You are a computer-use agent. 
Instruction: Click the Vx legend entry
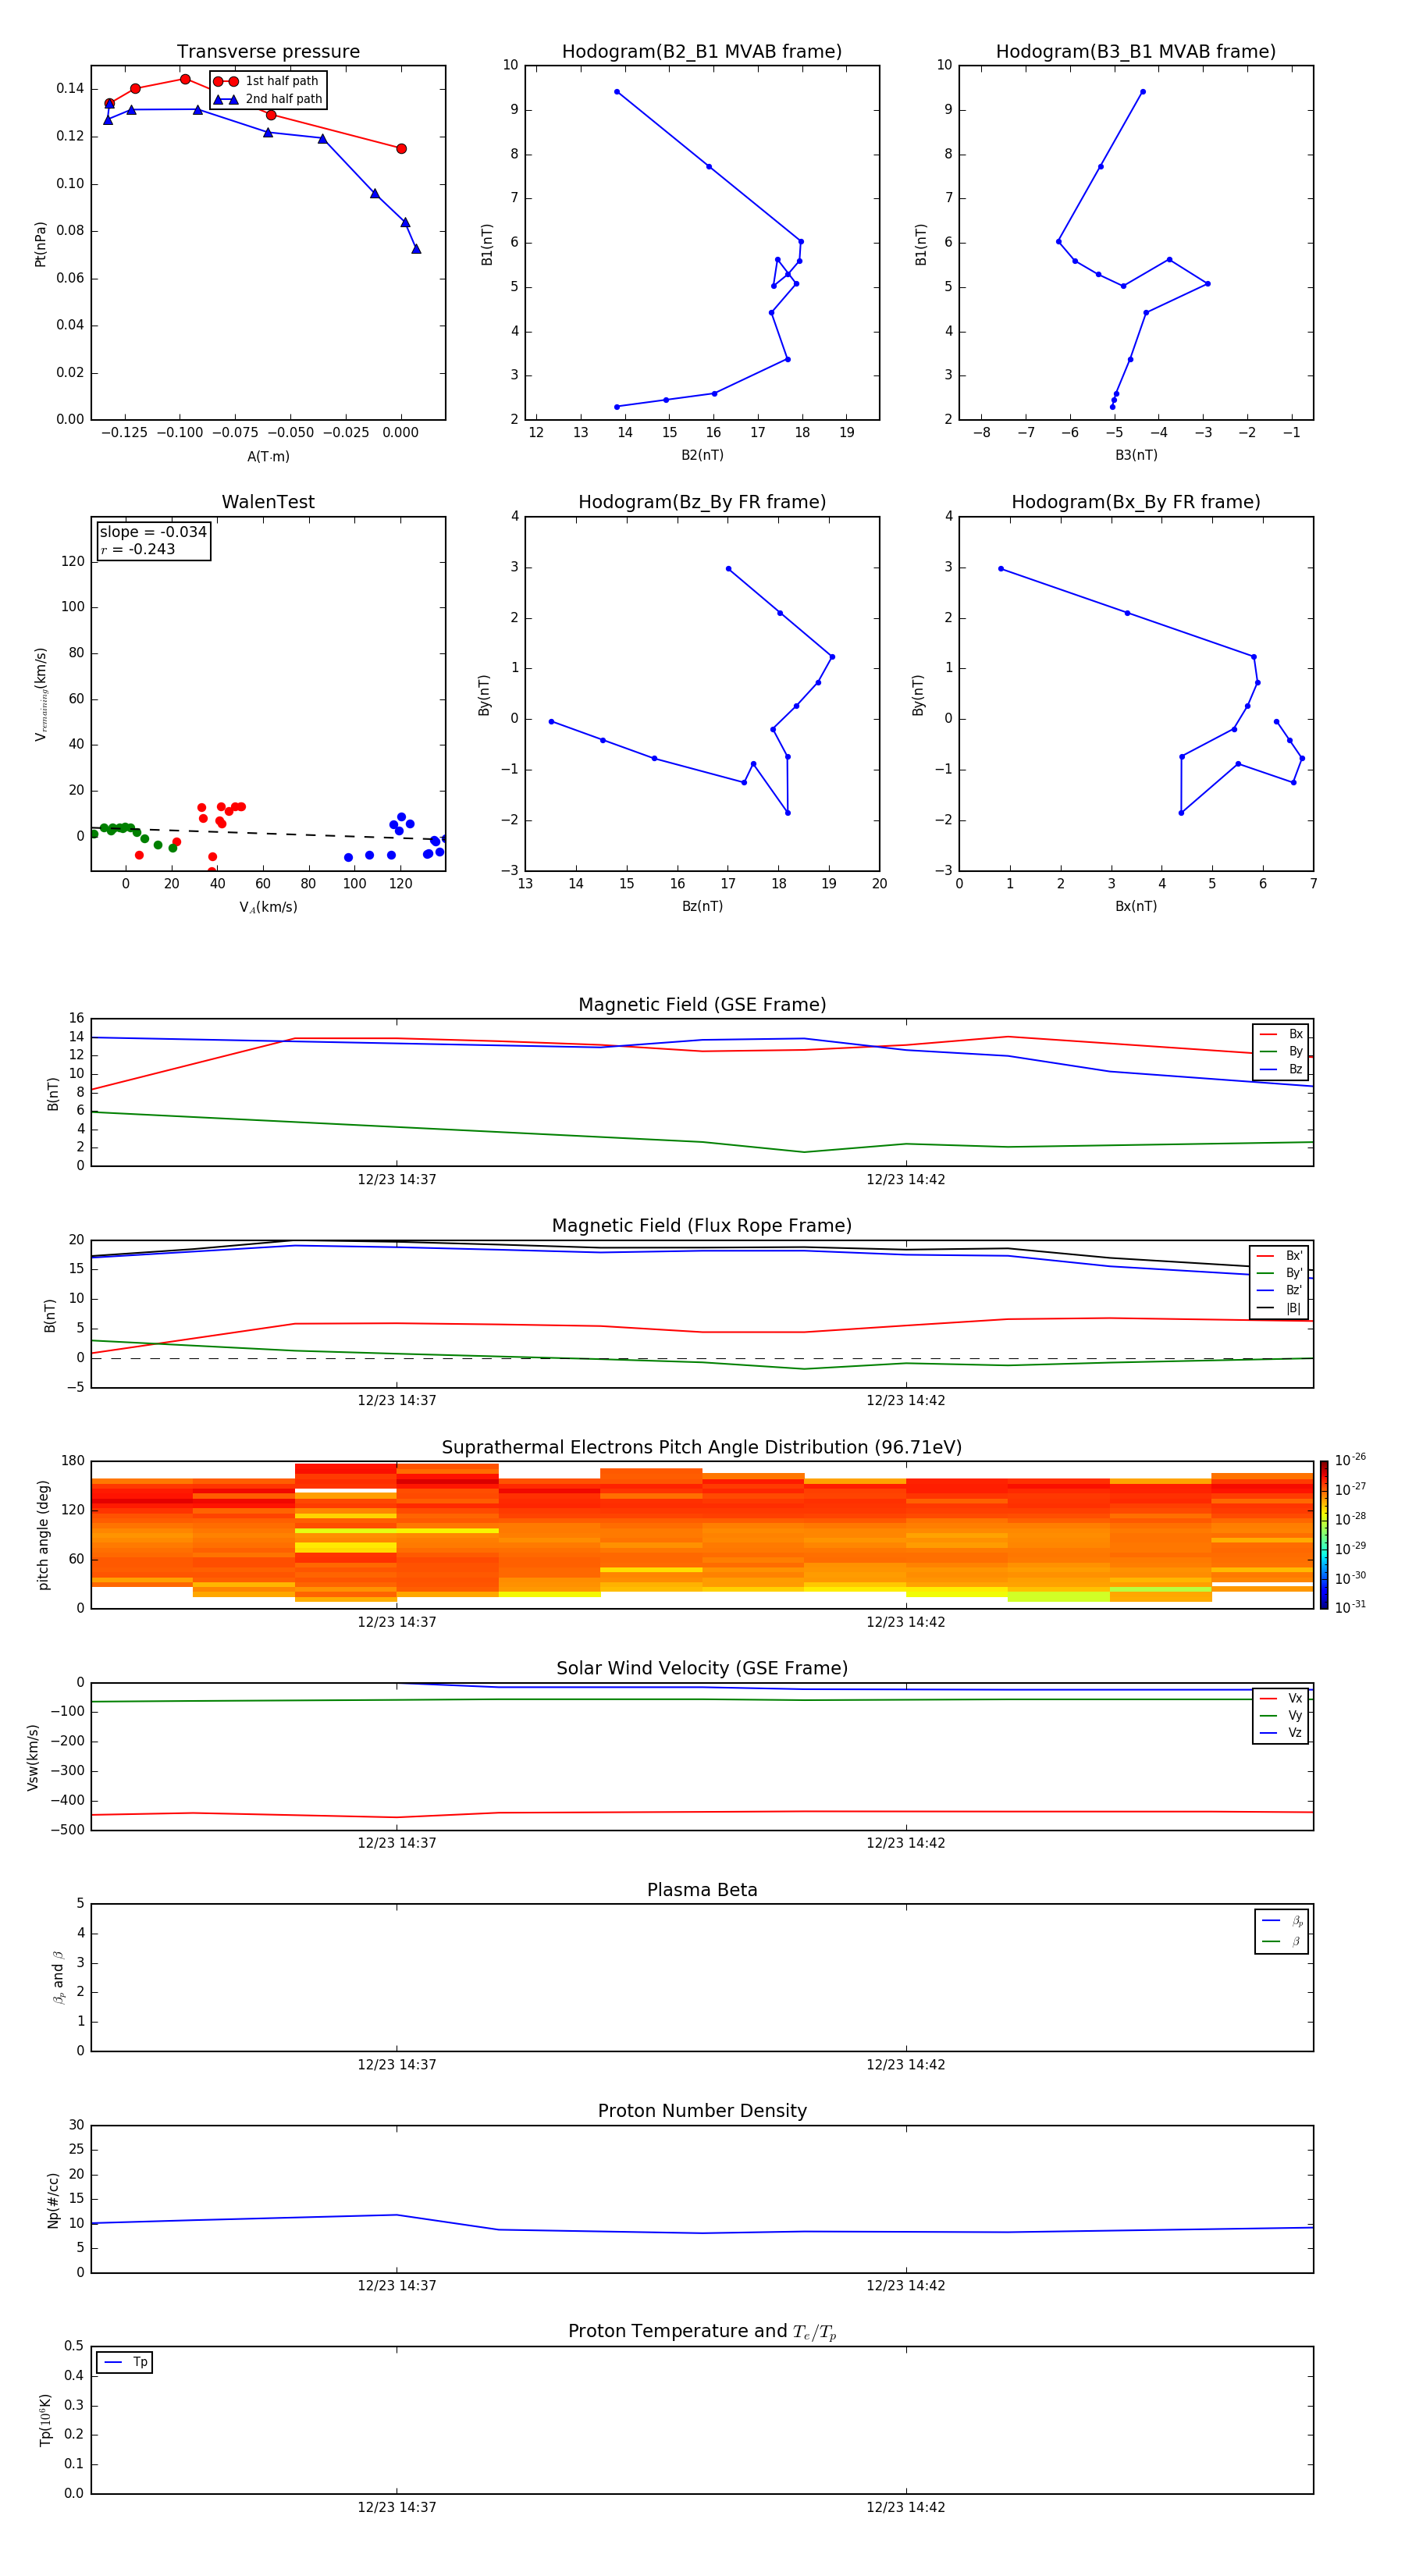click(1281, 1698)
